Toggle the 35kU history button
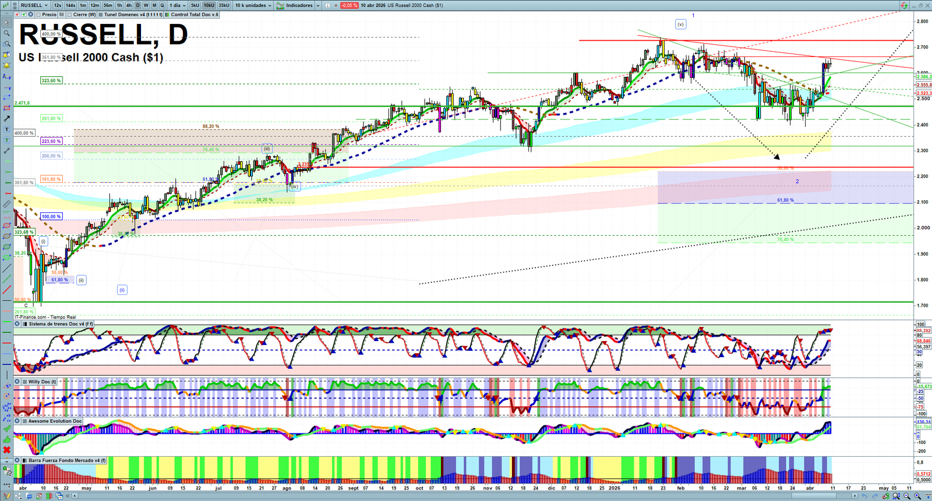The width and height of the screenshot is (932, 501). pos(224,5)
